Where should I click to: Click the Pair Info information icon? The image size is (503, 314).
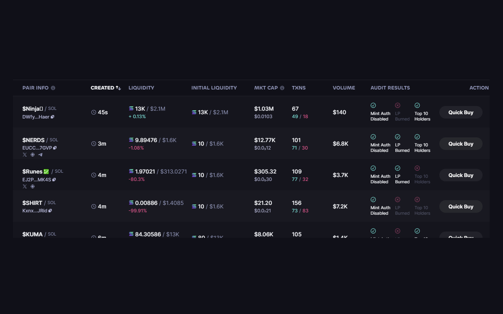point(53,88)
